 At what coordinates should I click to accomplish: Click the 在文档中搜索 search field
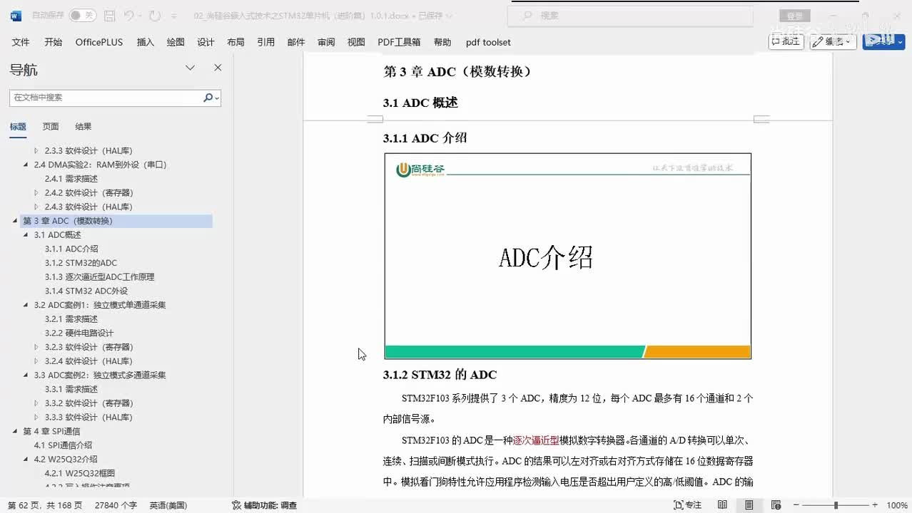point(106,98)
